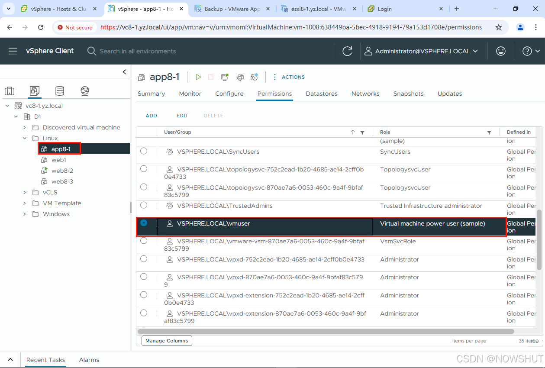The image size is (545, 368).
Task: Expand the Recent Tasks bottom panel
Action: [10, 360]
